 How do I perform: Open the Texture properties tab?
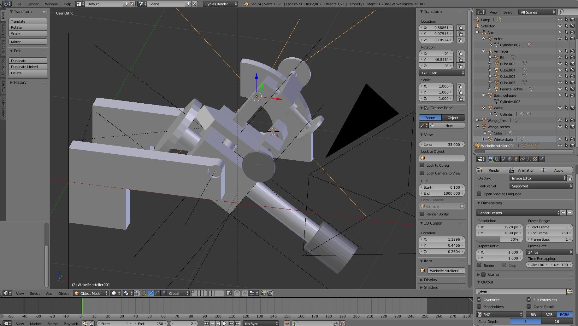click(x=535, y=159)
